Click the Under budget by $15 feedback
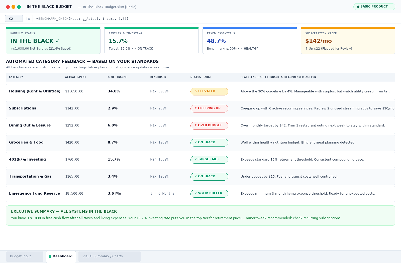 coord(289,177)
